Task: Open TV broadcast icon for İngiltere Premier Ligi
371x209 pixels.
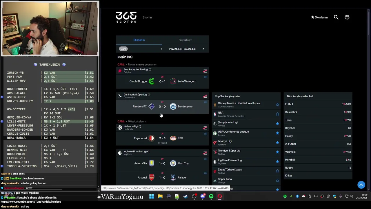Action: tap(205, 153)
